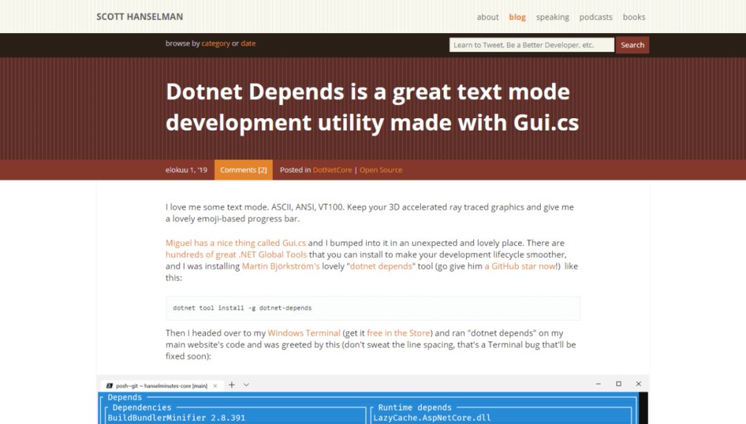746x424 pixels.
Task: Open the blog section
Action: coord(517,17)
